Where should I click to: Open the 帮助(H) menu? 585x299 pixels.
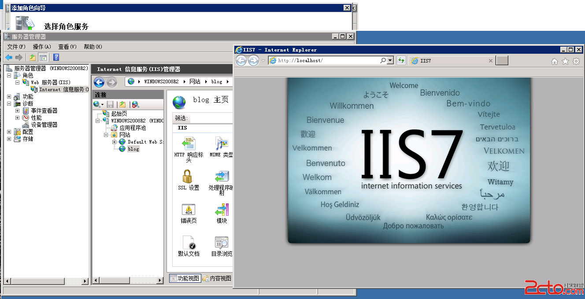(93, 47)
